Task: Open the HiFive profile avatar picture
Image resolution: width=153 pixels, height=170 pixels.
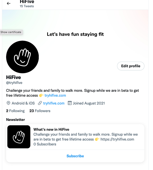Action: coord(22,57)
